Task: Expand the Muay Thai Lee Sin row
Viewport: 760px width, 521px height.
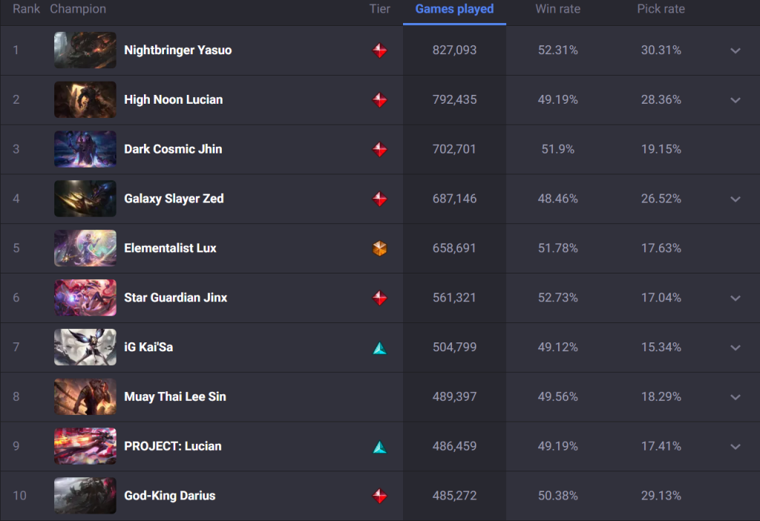Action: coord(736,397)
